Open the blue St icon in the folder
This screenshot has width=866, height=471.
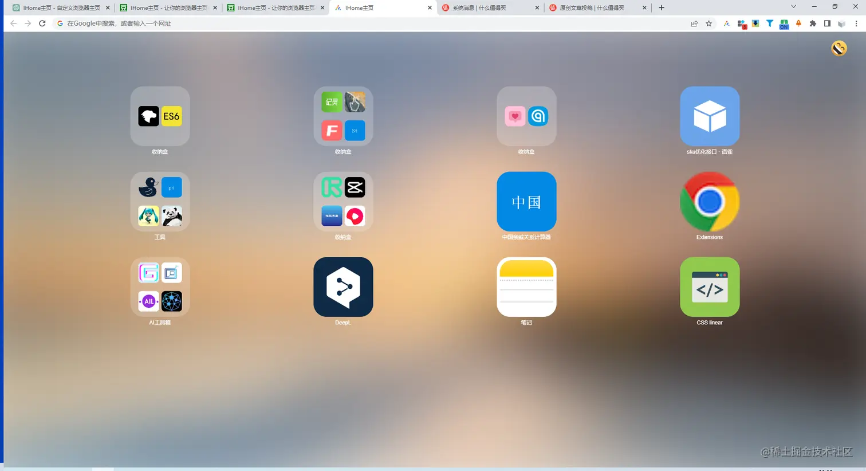click(x=355, y=131)
